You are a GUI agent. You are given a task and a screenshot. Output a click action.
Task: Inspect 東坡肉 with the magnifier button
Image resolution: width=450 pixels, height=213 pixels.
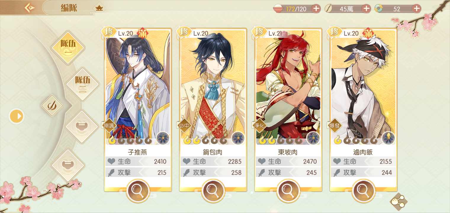click(288, 191)
